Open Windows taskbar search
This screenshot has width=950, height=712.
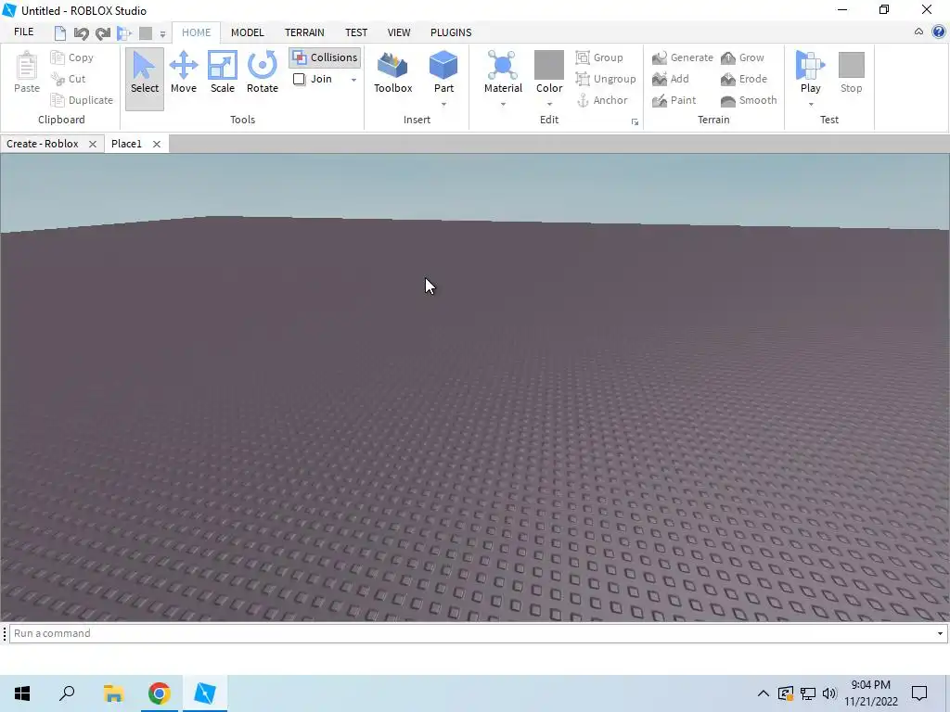tap(67, 693)
